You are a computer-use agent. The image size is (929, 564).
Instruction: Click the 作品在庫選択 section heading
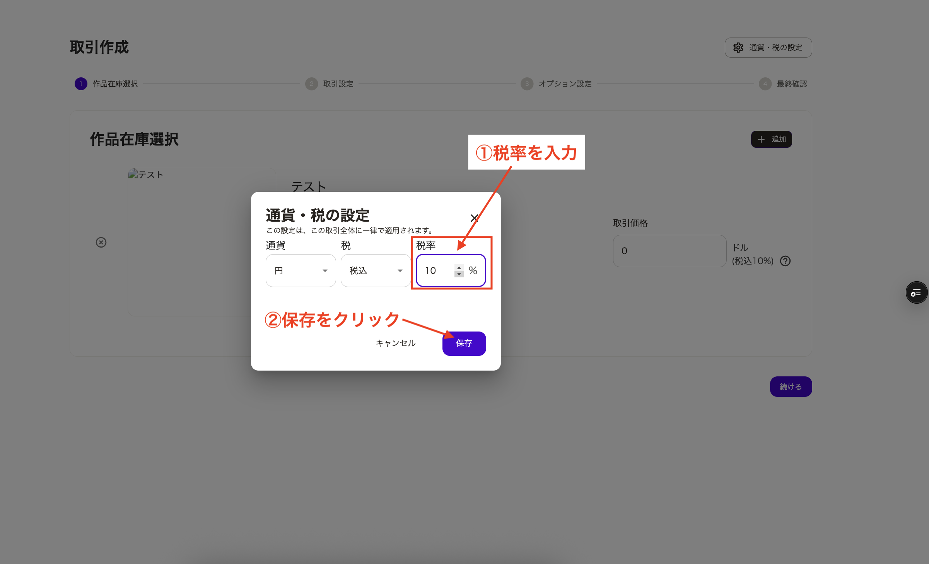point(134,139)
